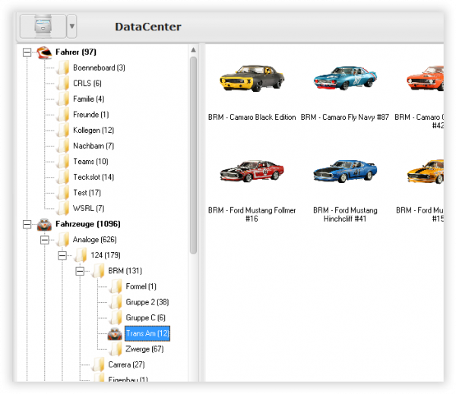Select Formel (1) category
The width and height of the screenshot is (456, 394).
(x=141, y=287)
